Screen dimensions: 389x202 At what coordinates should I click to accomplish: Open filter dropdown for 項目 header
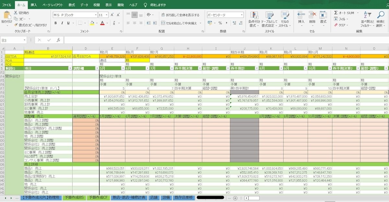70,68
